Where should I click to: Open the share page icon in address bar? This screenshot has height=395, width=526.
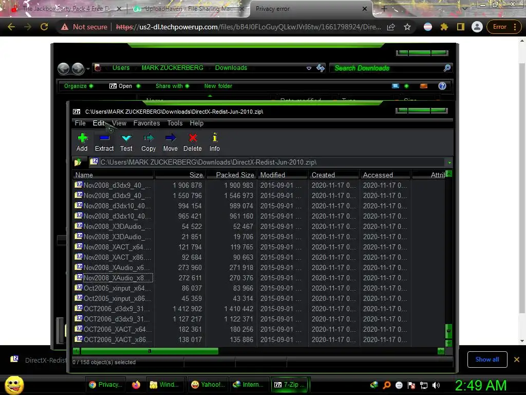click(391, 27)
